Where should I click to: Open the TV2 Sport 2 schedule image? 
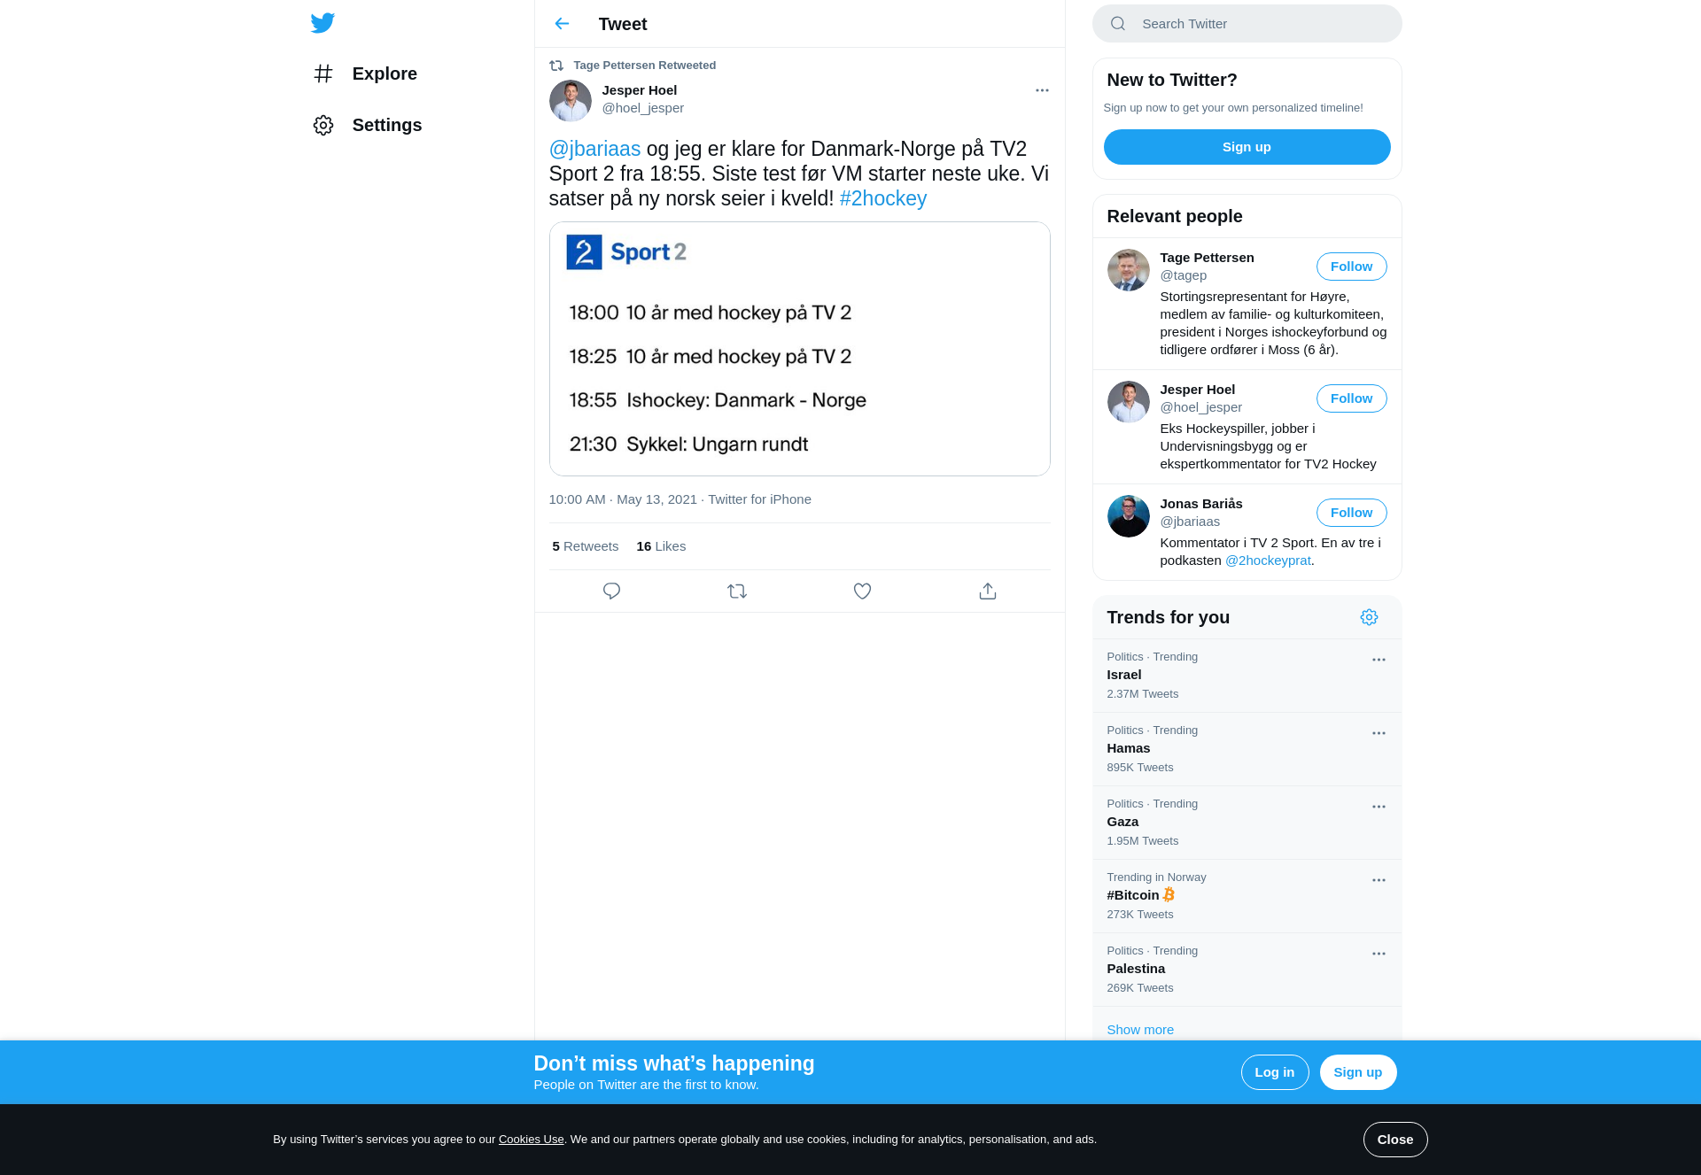(799, 349)
